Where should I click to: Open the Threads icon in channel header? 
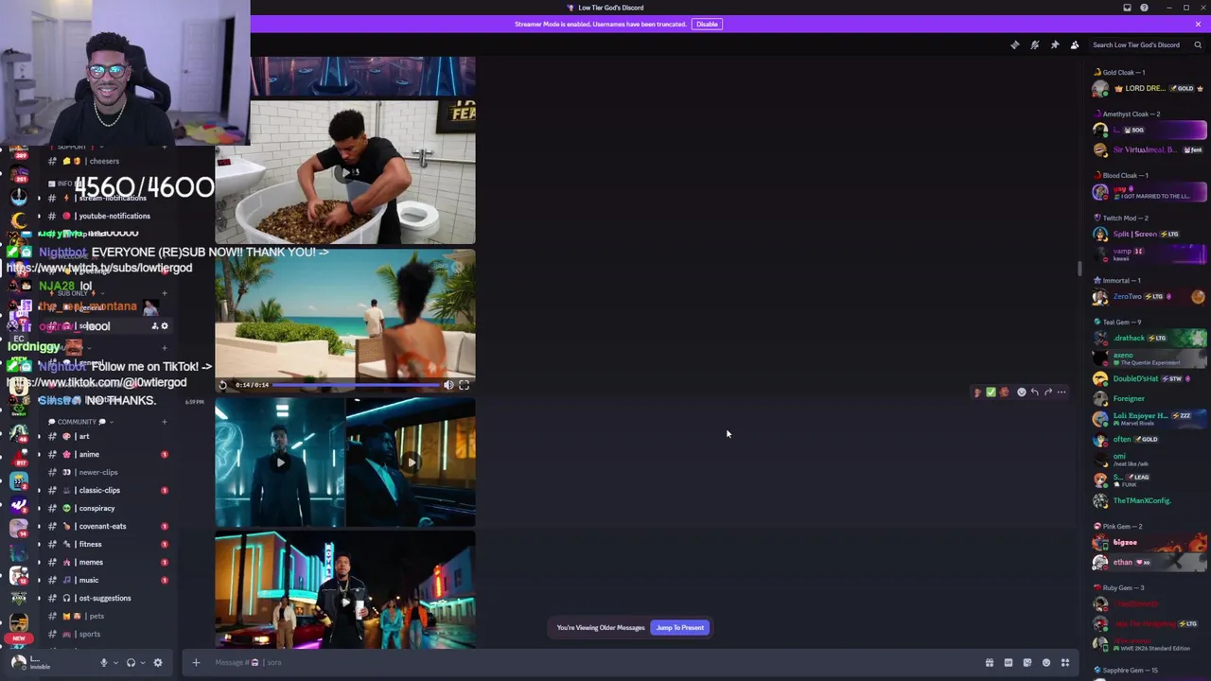[1015, 44]
